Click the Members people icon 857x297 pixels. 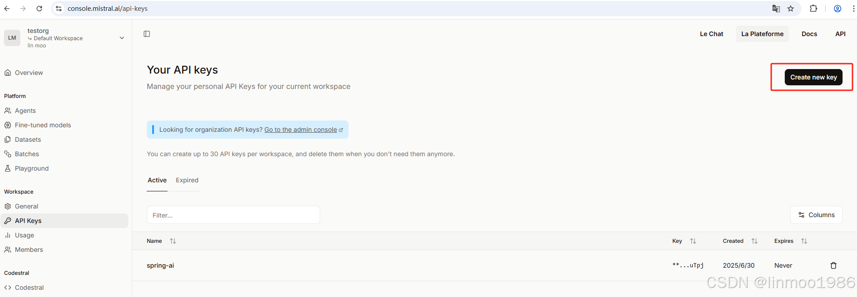point(8,250)
